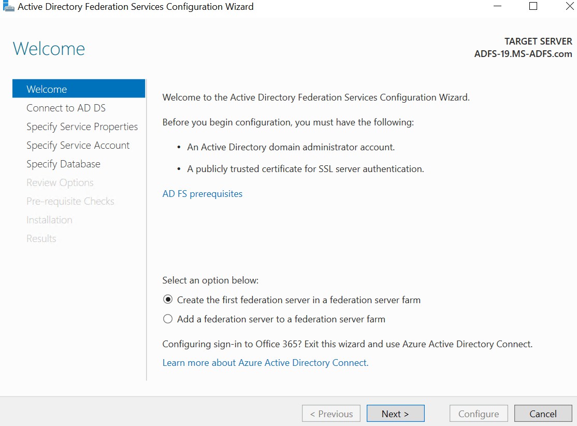This screenshot has width=577, height=426.
Task: Close the wizard window
Action: click(x=570, y=6)
